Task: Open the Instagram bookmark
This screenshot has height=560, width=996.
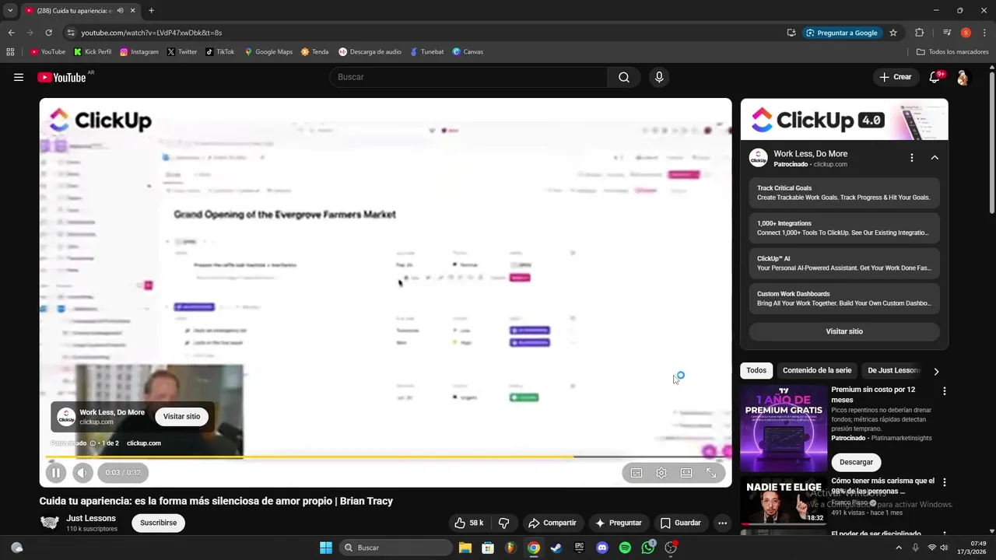Action: pos(139,52)
